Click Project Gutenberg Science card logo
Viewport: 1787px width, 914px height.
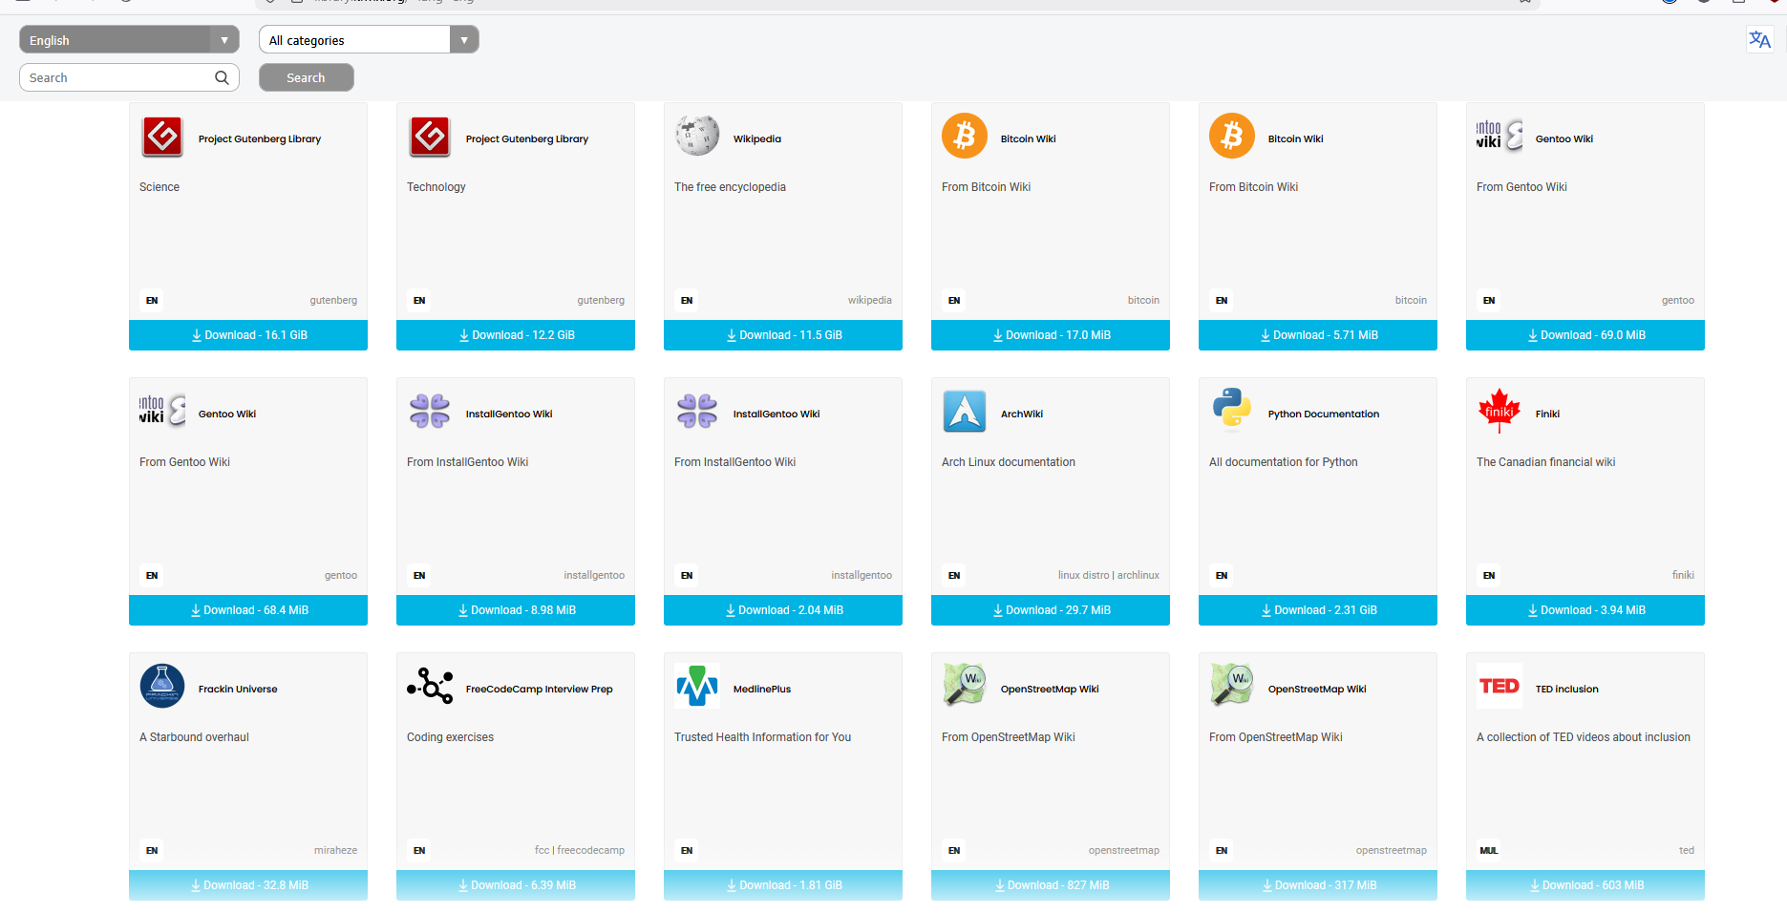coord(162,137)
